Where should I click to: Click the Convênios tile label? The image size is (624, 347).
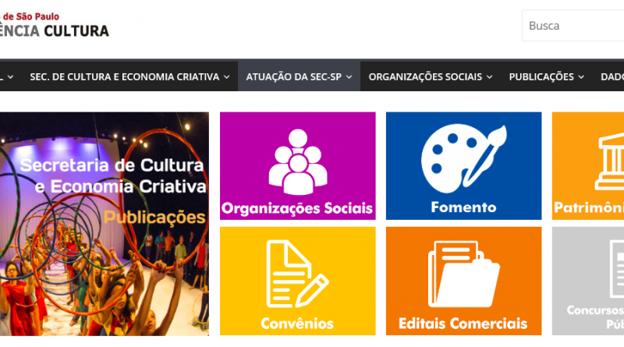[x=297, y=324]
